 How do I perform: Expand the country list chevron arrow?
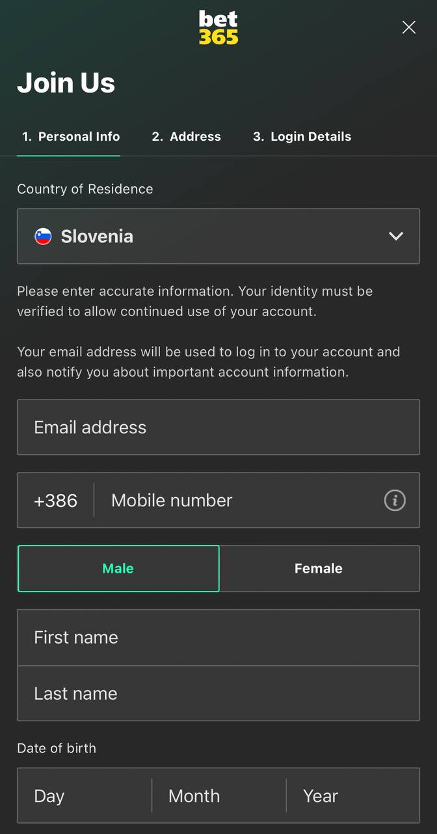(x=396, y=237)
